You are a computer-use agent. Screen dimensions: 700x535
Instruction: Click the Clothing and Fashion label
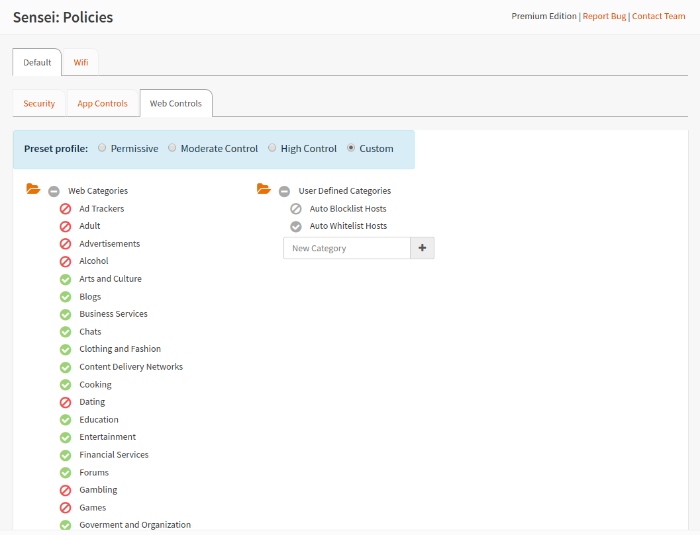point(120,349)
